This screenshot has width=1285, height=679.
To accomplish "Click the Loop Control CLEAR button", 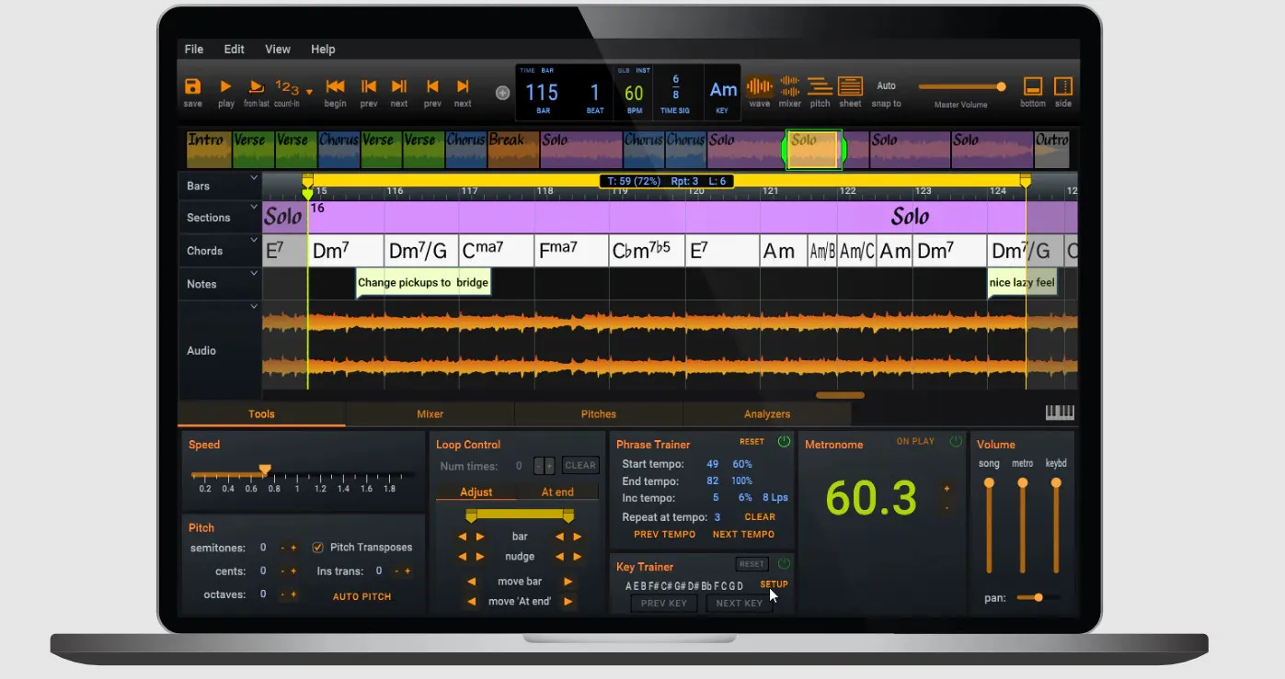I will [580, 466].
